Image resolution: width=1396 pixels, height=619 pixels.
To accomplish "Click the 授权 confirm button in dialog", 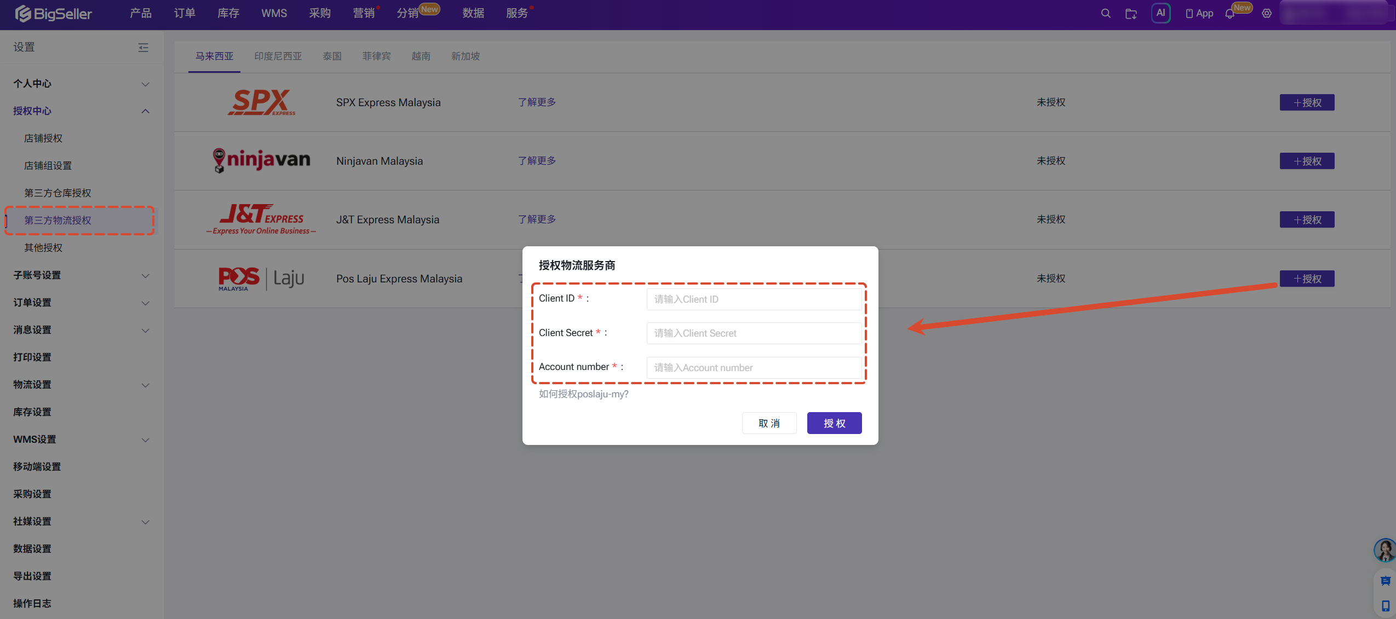I will tap(834, 423).
